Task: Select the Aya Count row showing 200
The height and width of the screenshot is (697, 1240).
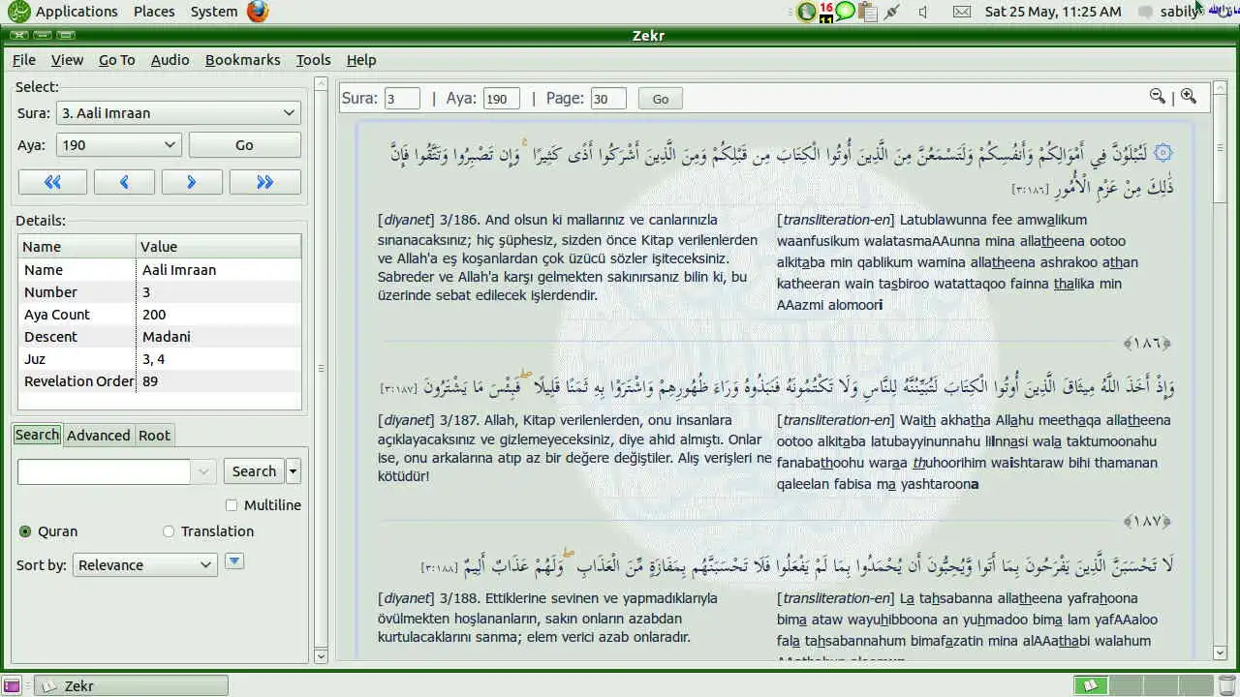Action: point(160,315)
